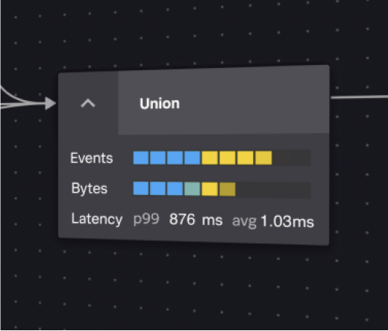Viewport: 388px width, 331px height.
Task: Click the first blue Bytes segment
Action: (x=141, y=188)
